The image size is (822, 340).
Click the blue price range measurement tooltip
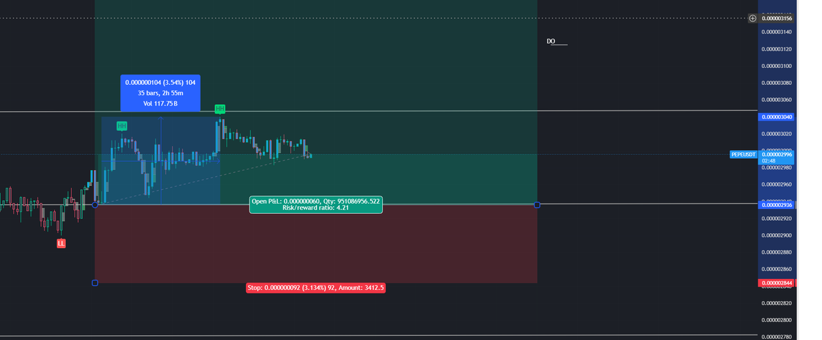pyautogui.click(x=160, y=93)
